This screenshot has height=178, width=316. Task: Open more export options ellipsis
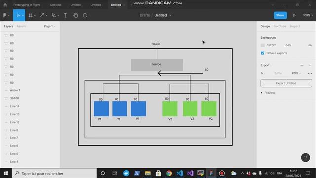pos(310,73)
